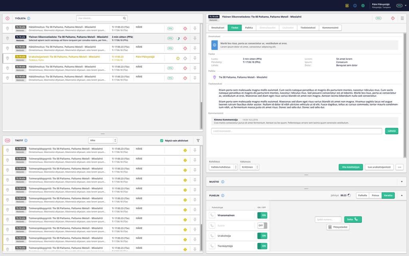The image size is (409, 256).
Task: Click phone icon next to Viranomainen line
Action: (x=212, y=215)
